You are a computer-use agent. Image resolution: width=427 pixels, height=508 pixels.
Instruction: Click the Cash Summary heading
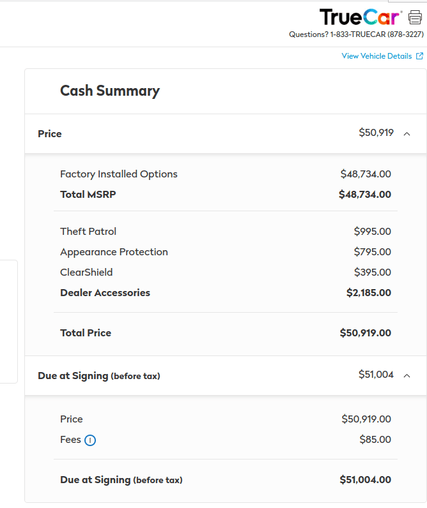click(x=110, y=91)
